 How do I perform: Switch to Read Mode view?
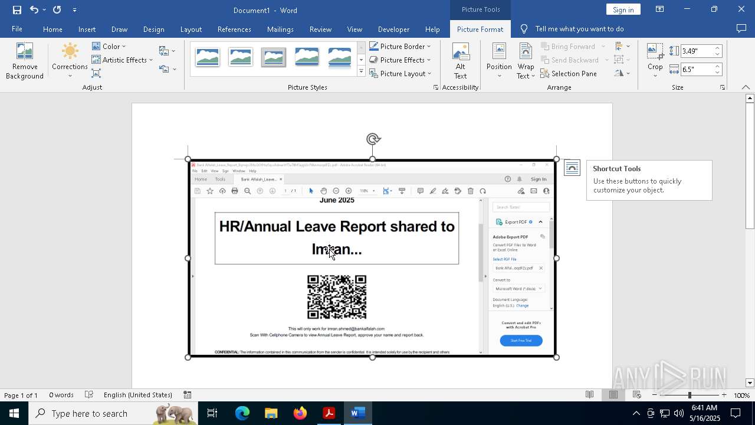coord(589,395)
